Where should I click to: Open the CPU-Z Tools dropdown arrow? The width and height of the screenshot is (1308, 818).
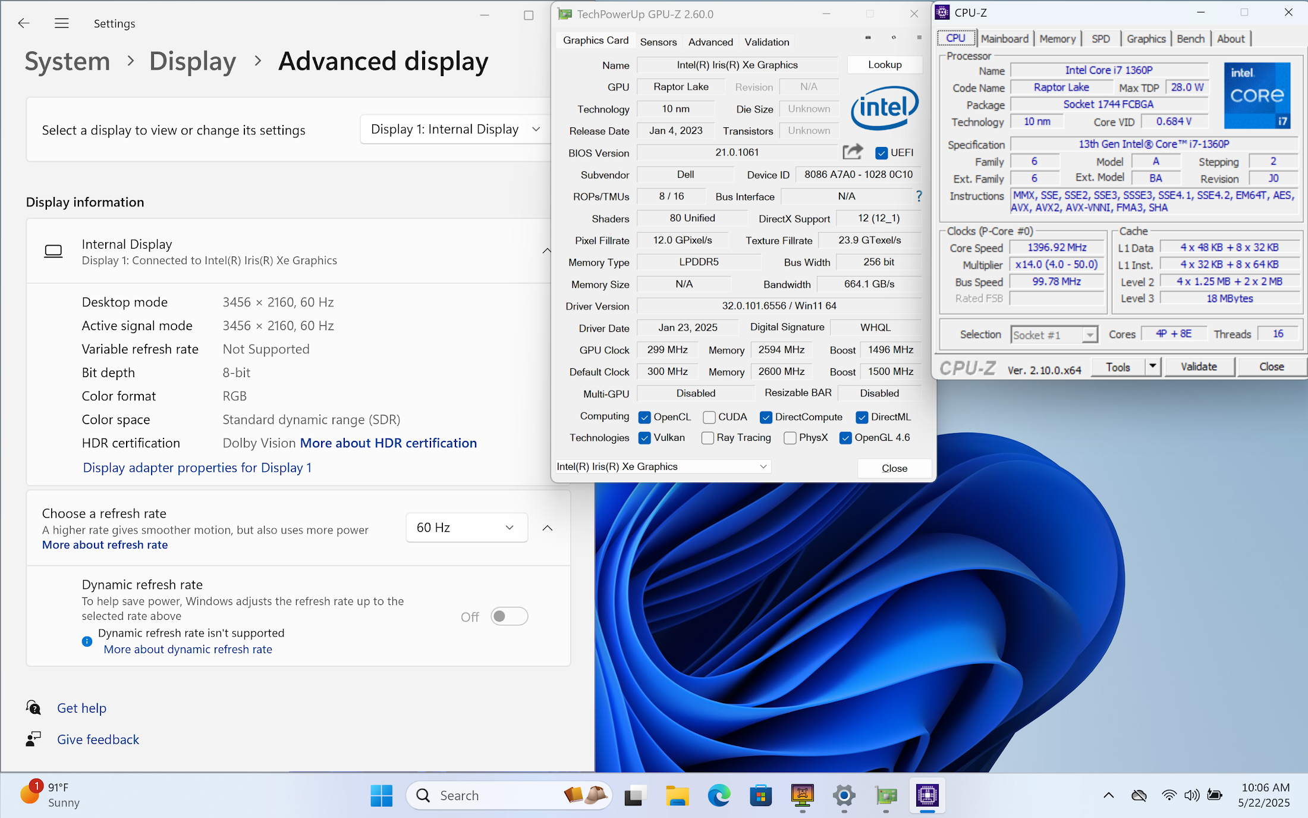(x=1152, y=366)
